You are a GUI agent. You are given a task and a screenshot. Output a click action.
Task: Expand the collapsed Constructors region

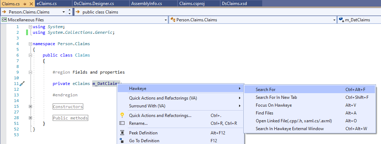[x=30, y=107]
